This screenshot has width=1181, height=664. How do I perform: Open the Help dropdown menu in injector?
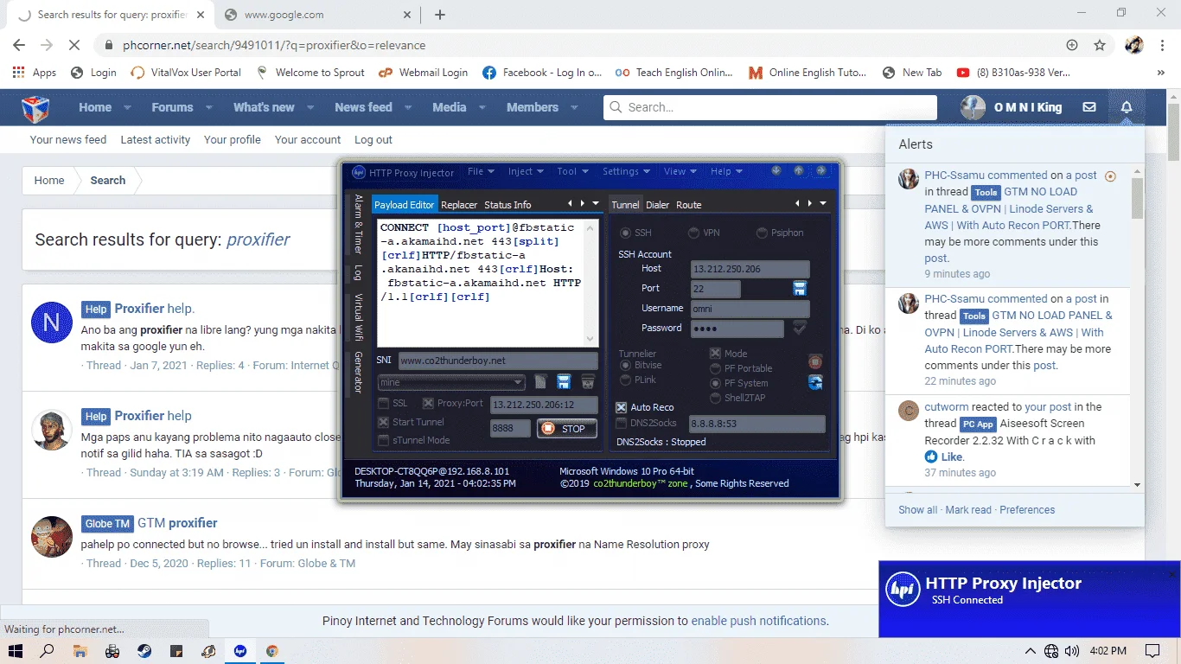pos(726,171)
